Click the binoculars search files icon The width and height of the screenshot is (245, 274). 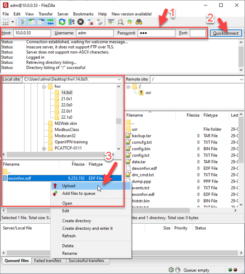(139, 22)
